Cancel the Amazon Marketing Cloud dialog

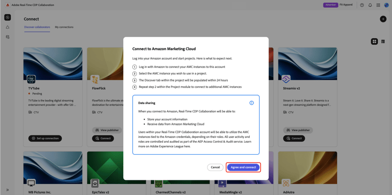pos(215,167)
